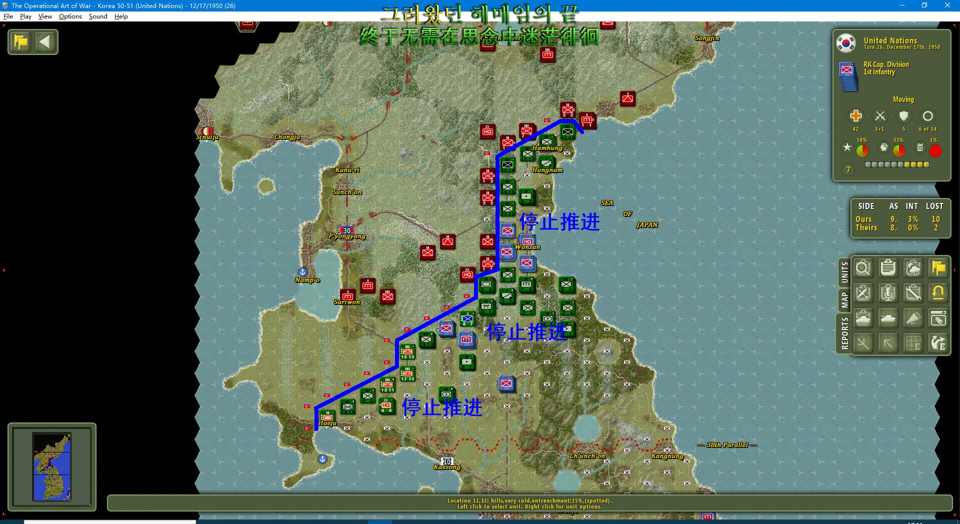Click the fist readiness icon

click(x=884, y=147)
